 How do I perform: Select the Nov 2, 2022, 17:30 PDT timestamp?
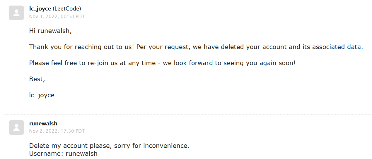pos(57,131)
